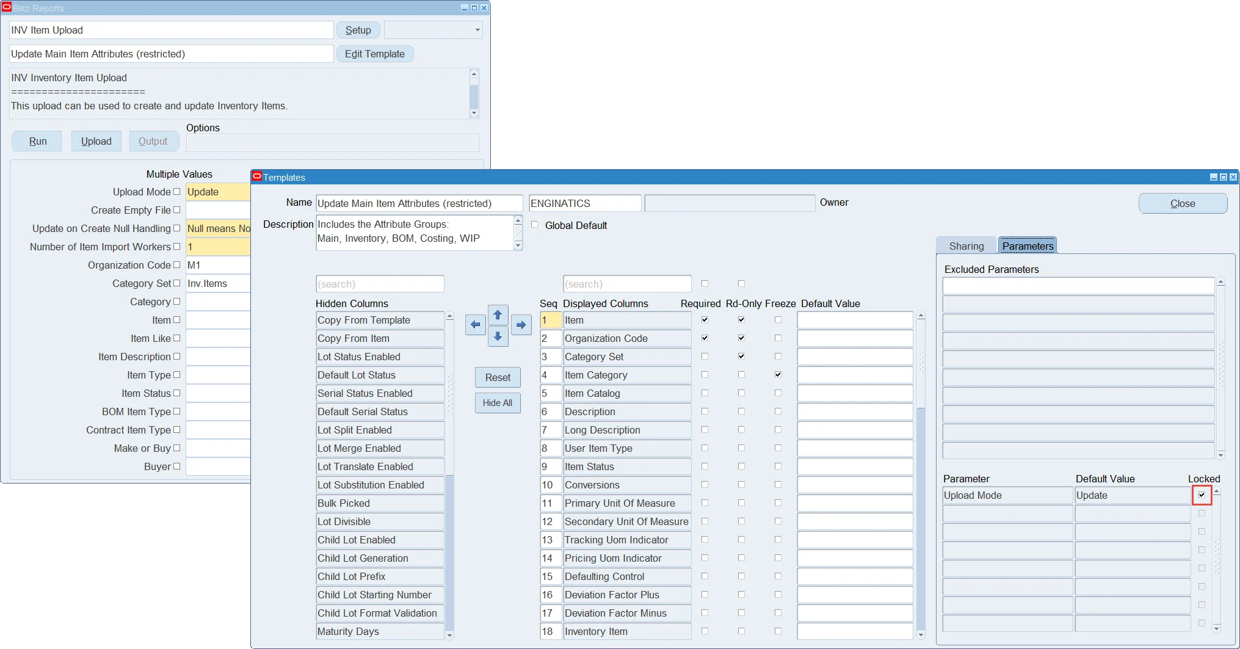1240x649 pixels.
Task: Minimize the Templates window
Action: [1214, 177]
